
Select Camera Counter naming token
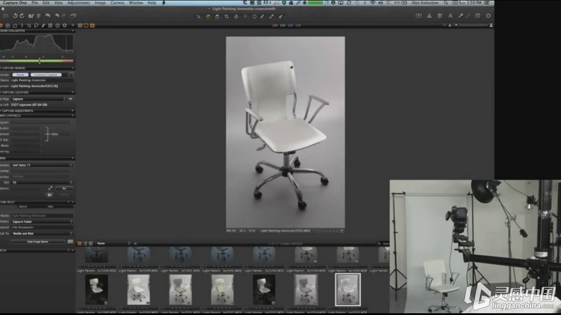click(x=46, y=75)
